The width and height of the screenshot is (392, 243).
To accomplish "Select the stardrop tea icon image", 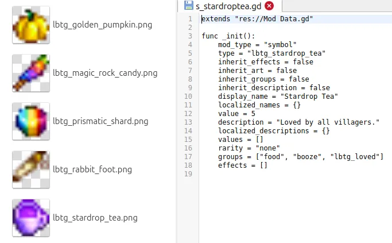I will point(31,218).
